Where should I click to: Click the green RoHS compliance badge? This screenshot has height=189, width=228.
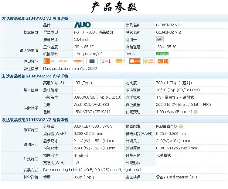pyautogui.click(x=162, y=54)
